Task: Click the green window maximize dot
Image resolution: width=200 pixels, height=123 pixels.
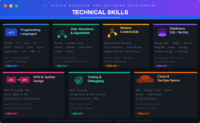Action: click(x=17, y=6)
